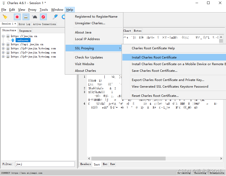Click the Recording status button
Screen dimensions: 226x176
[200, 173]
